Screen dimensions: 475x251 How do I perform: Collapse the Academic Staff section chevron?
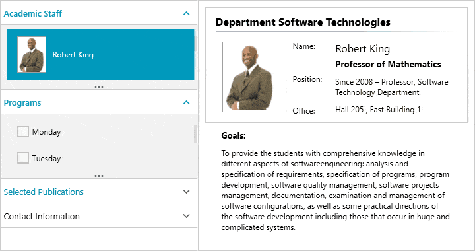(186, 13)
